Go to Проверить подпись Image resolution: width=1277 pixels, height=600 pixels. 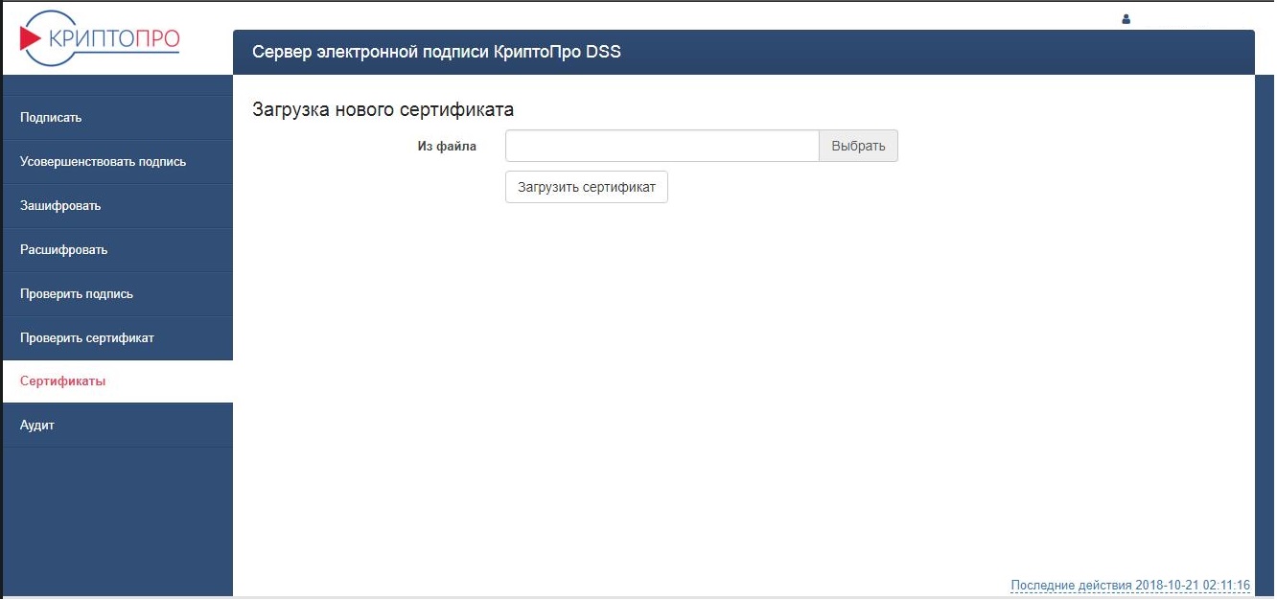pos(118,294)
